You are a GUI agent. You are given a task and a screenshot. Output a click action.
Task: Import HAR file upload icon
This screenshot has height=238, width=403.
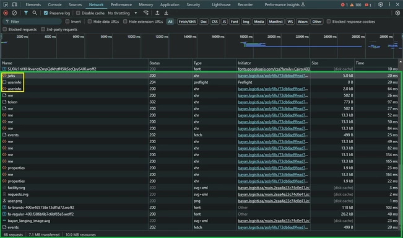[x=157, y=13]
